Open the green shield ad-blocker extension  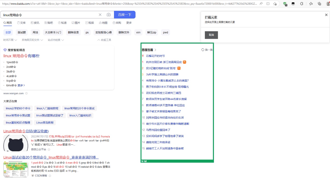tap(285, 4)
